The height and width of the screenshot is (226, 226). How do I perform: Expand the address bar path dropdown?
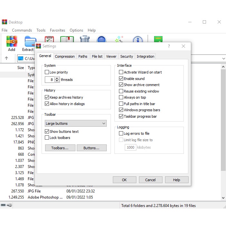[x=223, y=59]
